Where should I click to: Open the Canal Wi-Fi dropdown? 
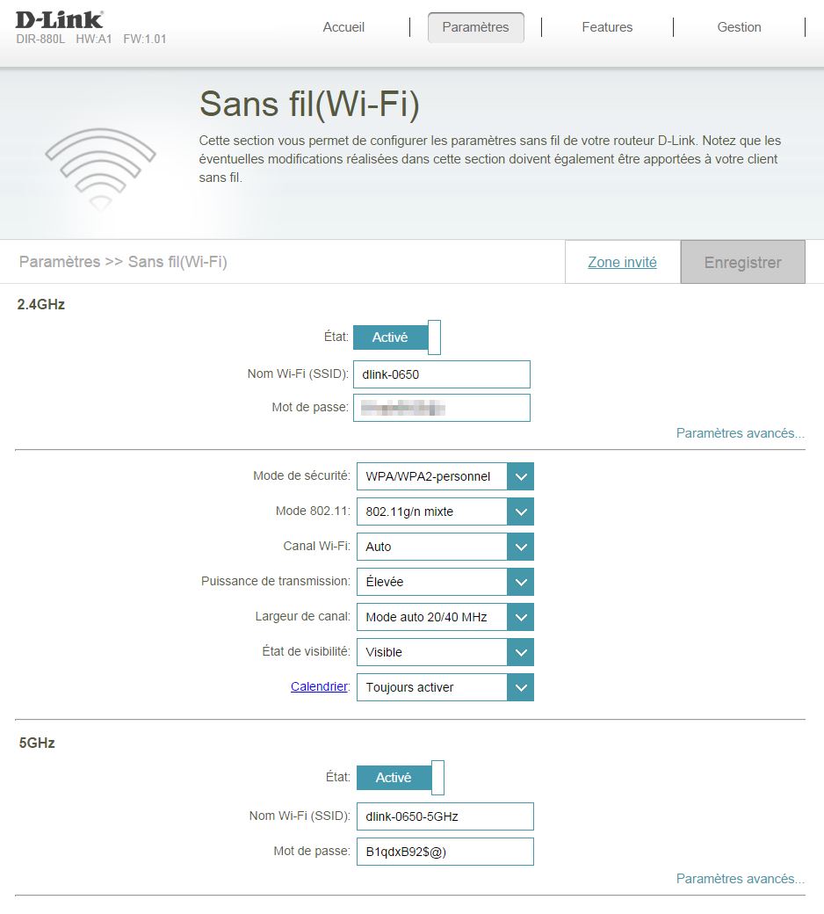pos(445,547)
